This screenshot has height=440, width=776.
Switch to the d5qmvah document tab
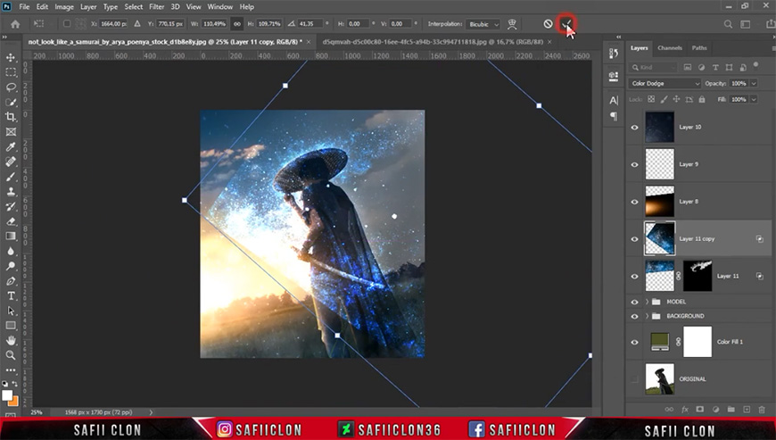coord(433,42)
